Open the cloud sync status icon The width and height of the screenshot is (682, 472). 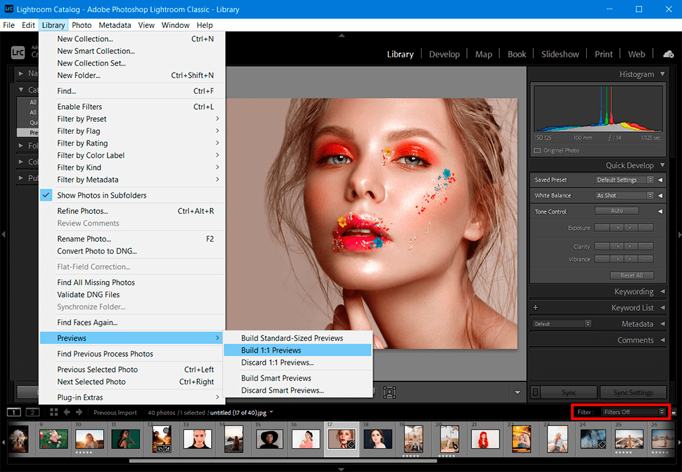669,54
